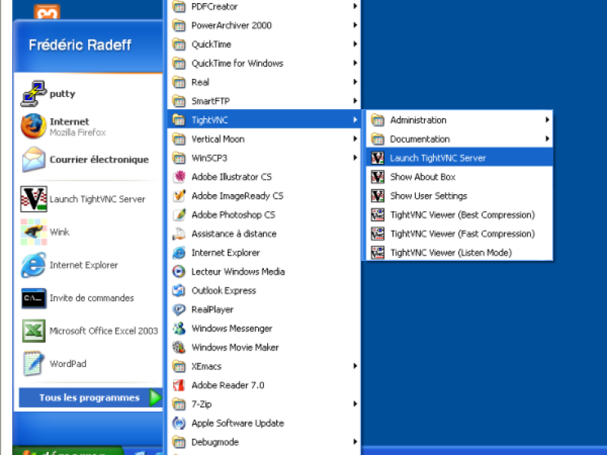This screenshot has width=607, height=455.
Task: Open the TightVNC program group
Action: [265, 120]
